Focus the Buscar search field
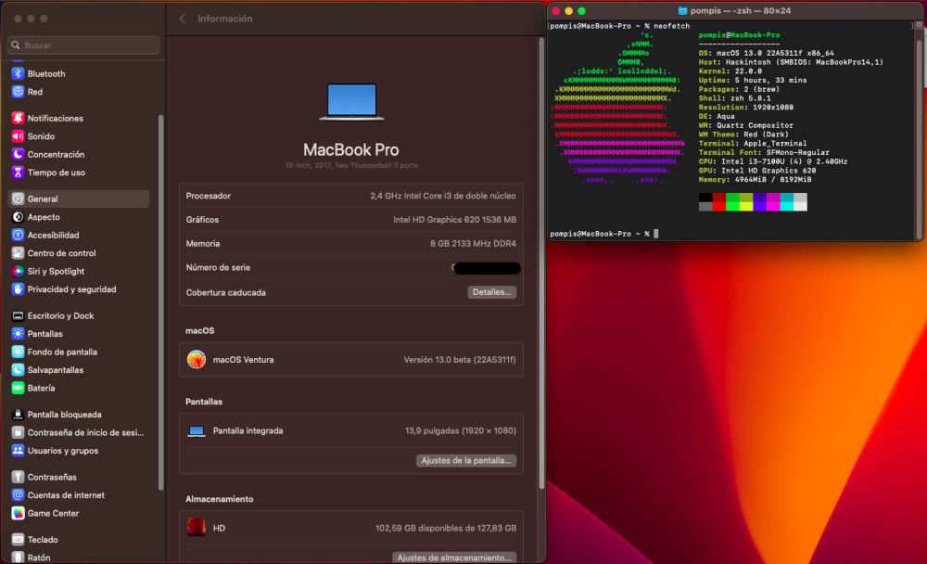The image size is (927, 564). click(x=83, y=45)
